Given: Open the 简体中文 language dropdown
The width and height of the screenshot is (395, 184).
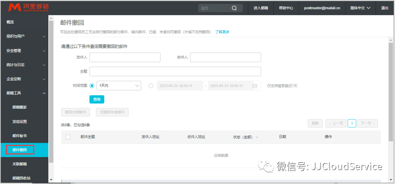Looking at the screenshot, I should tap(360, 8).
